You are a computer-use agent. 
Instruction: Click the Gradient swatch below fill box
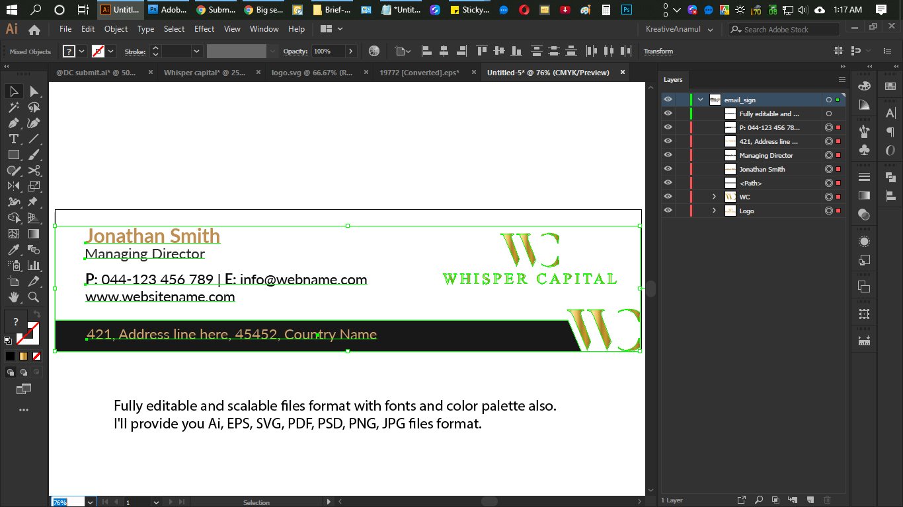point(23,356)
